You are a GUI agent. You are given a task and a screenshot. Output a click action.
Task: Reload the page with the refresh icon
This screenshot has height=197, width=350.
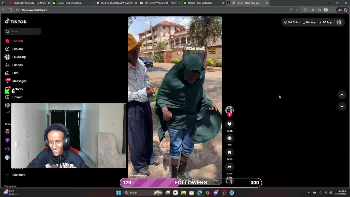coord(10,10)
